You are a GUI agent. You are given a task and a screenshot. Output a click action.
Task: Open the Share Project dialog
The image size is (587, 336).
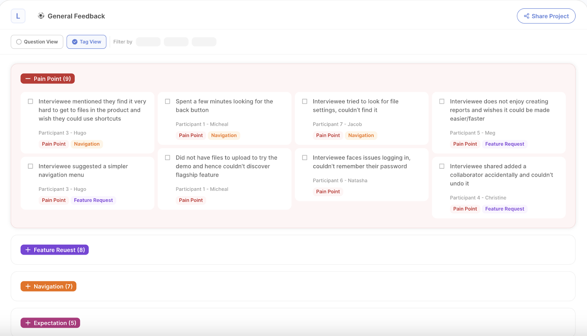coord(546,16)
